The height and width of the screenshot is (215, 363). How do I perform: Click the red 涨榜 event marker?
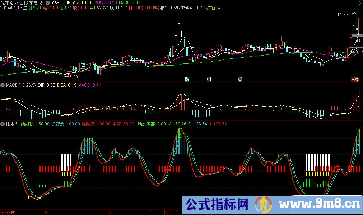click(355, 80)
